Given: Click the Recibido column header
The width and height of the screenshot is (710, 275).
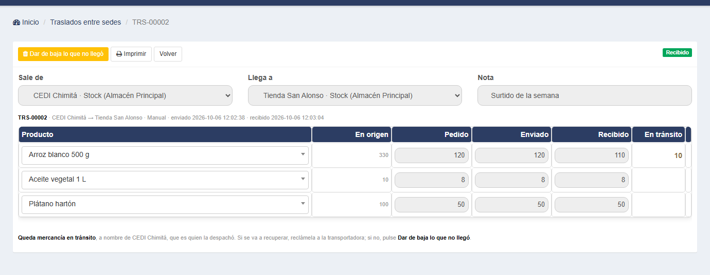Looking at the screenshot, I should (592, 134).
